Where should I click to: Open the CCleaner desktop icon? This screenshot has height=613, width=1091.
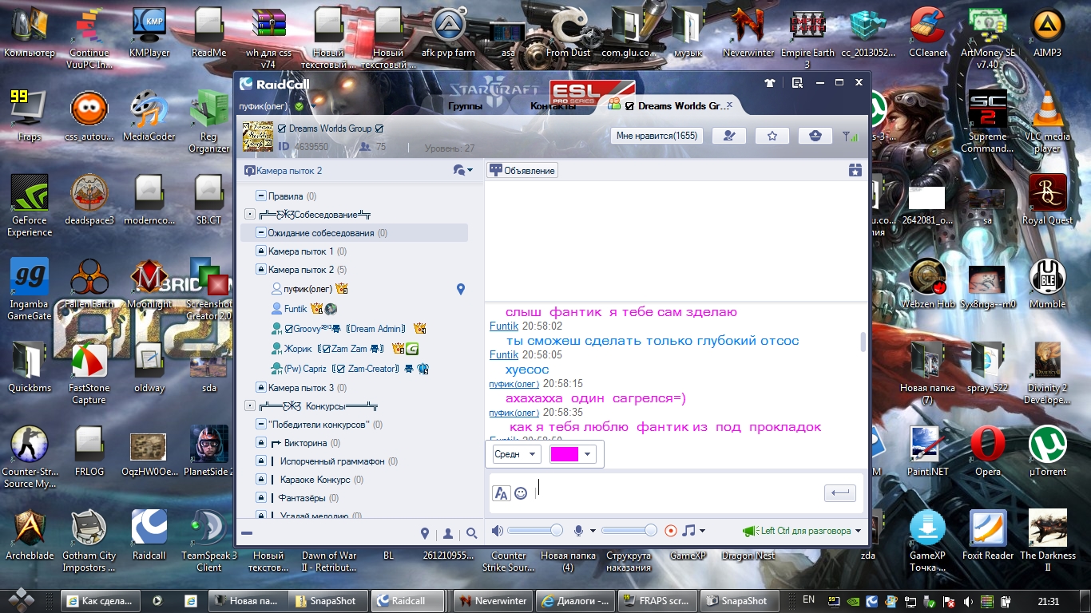click(928, 33)
